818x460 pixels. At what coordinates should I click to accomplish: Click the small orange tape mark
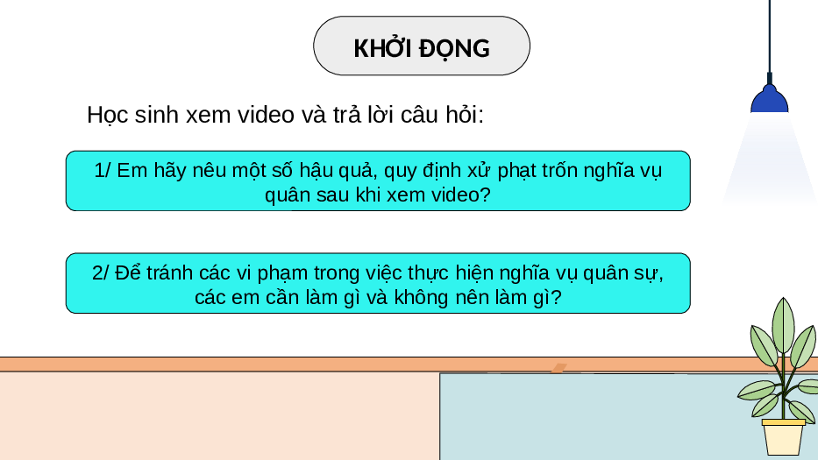click(x=558, y=368)
